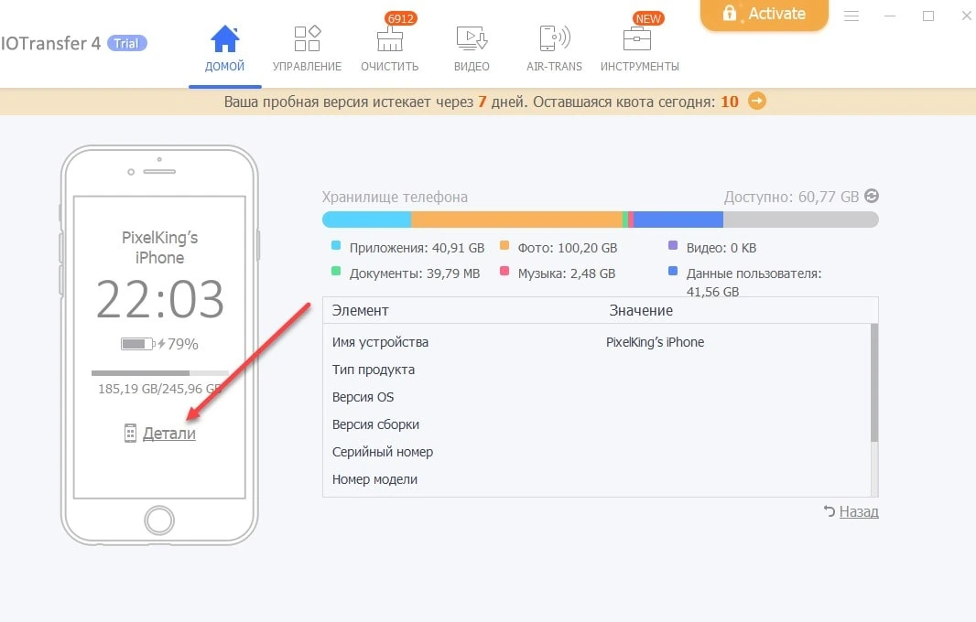Open the Tools briefcase icon
Image resolution: width=976 pixels, height=622 pixels.
coord(636,39)
